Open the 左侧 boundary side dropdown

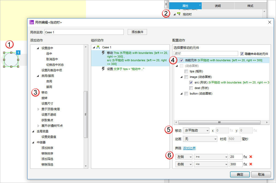[184, 157]
